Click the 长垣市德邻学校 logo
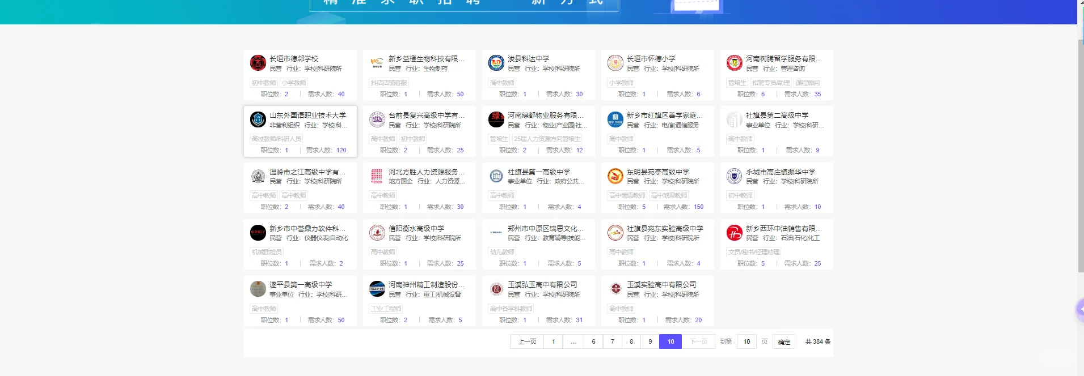Image resolution: width=1084 pixels, height=376 pixels. [x=258, y=63]
